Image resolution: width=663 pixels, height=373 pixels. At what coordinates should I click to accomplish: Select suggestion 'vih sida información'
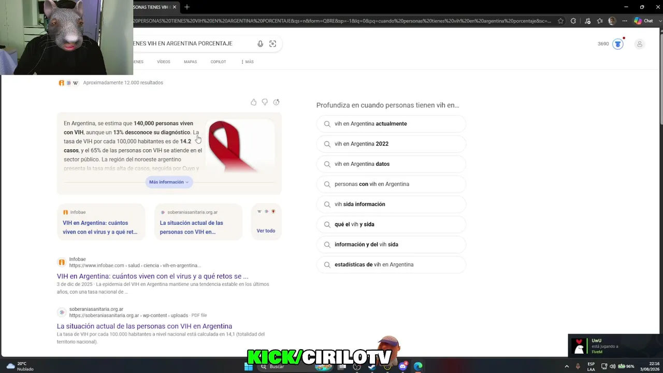click(391, 204)
